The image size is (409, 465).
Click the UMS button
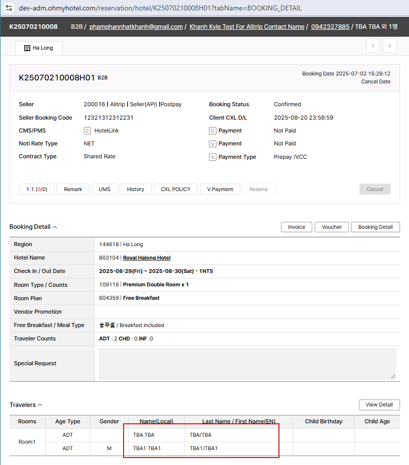pyautogui.click(x=104, y=189)
